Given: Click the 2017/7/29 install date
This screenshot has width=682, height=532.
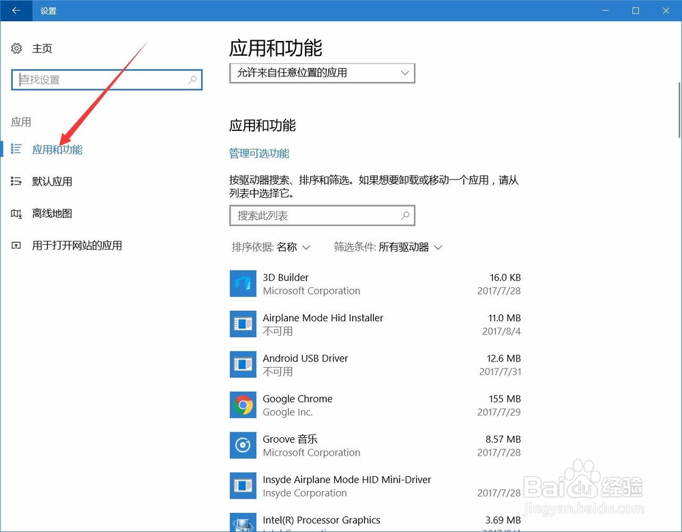Looking at the screenshot, I should (x=499, y=413).
